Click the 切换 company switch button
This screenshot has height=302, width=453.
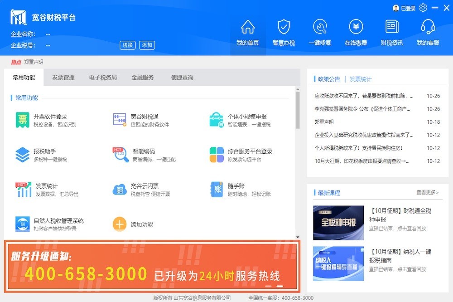[127, 45]
